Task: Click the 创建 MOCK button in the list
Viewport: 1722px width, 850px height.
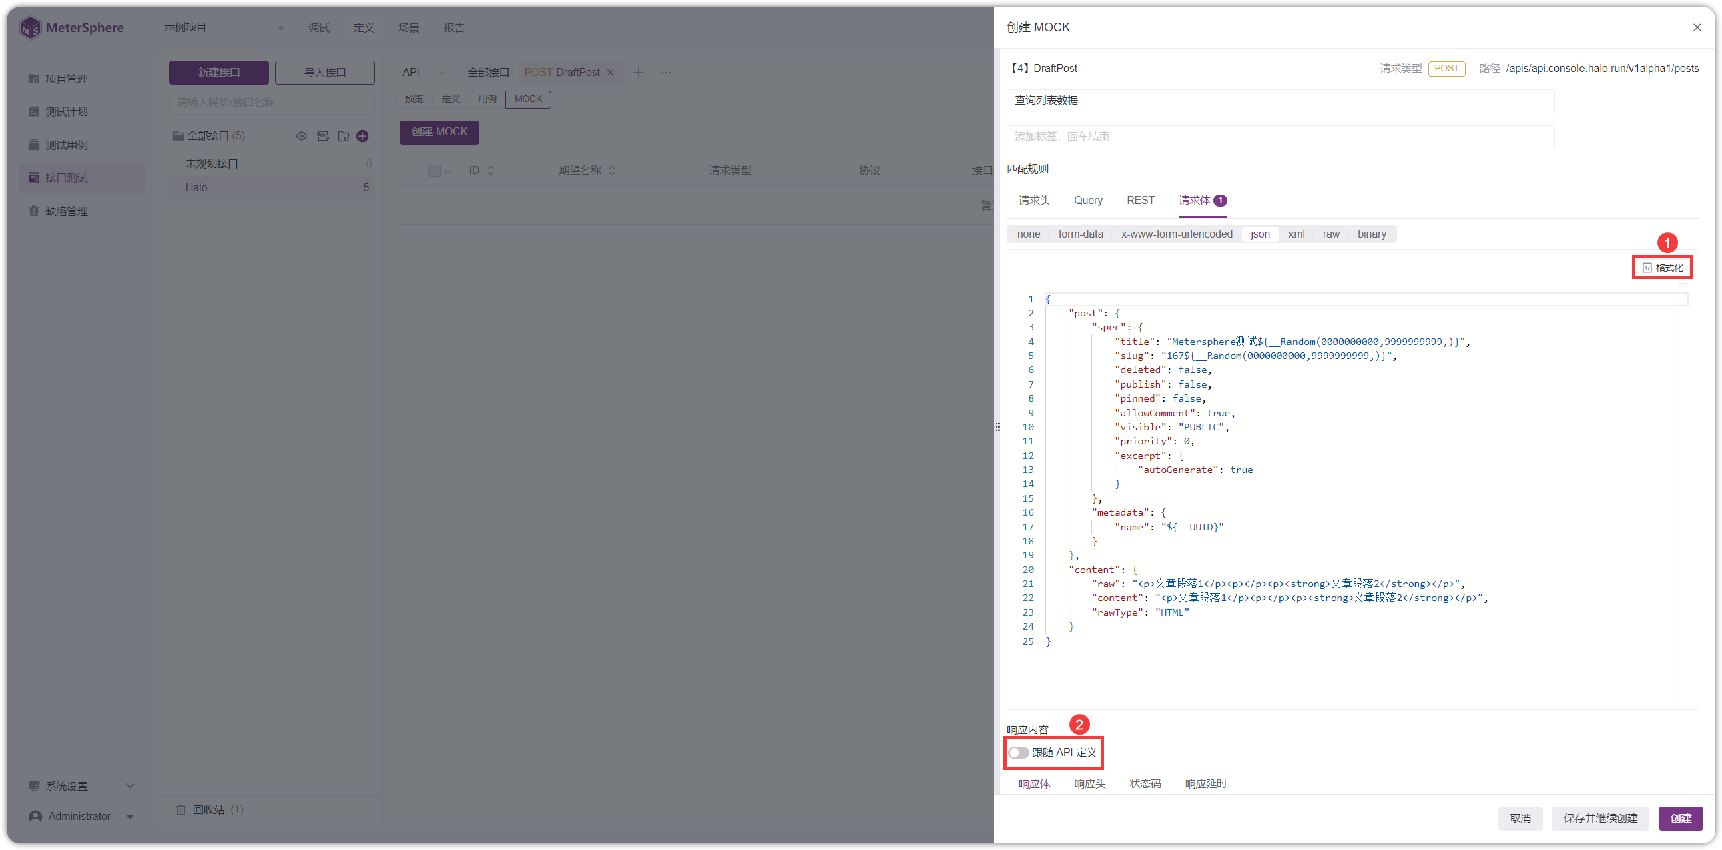Action: point(439,132)
